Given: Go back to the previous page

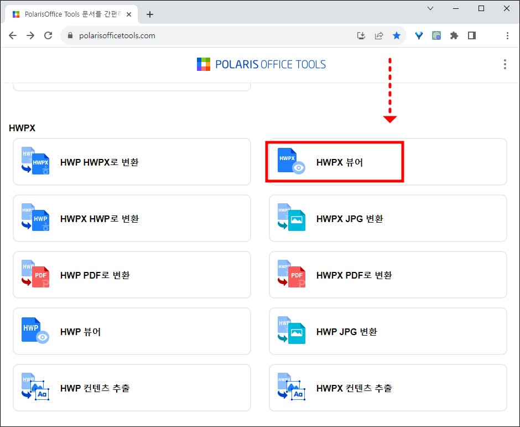Looking at the screenshot, I should point(13,35).
